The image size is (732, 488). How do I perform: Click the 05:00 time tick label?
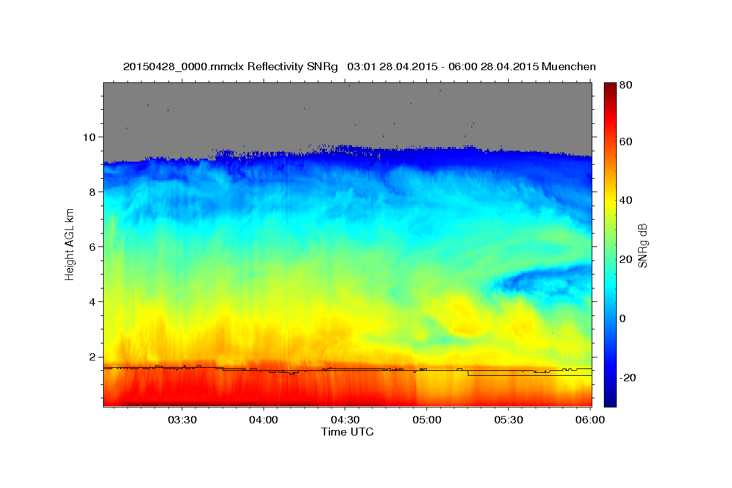426,420
